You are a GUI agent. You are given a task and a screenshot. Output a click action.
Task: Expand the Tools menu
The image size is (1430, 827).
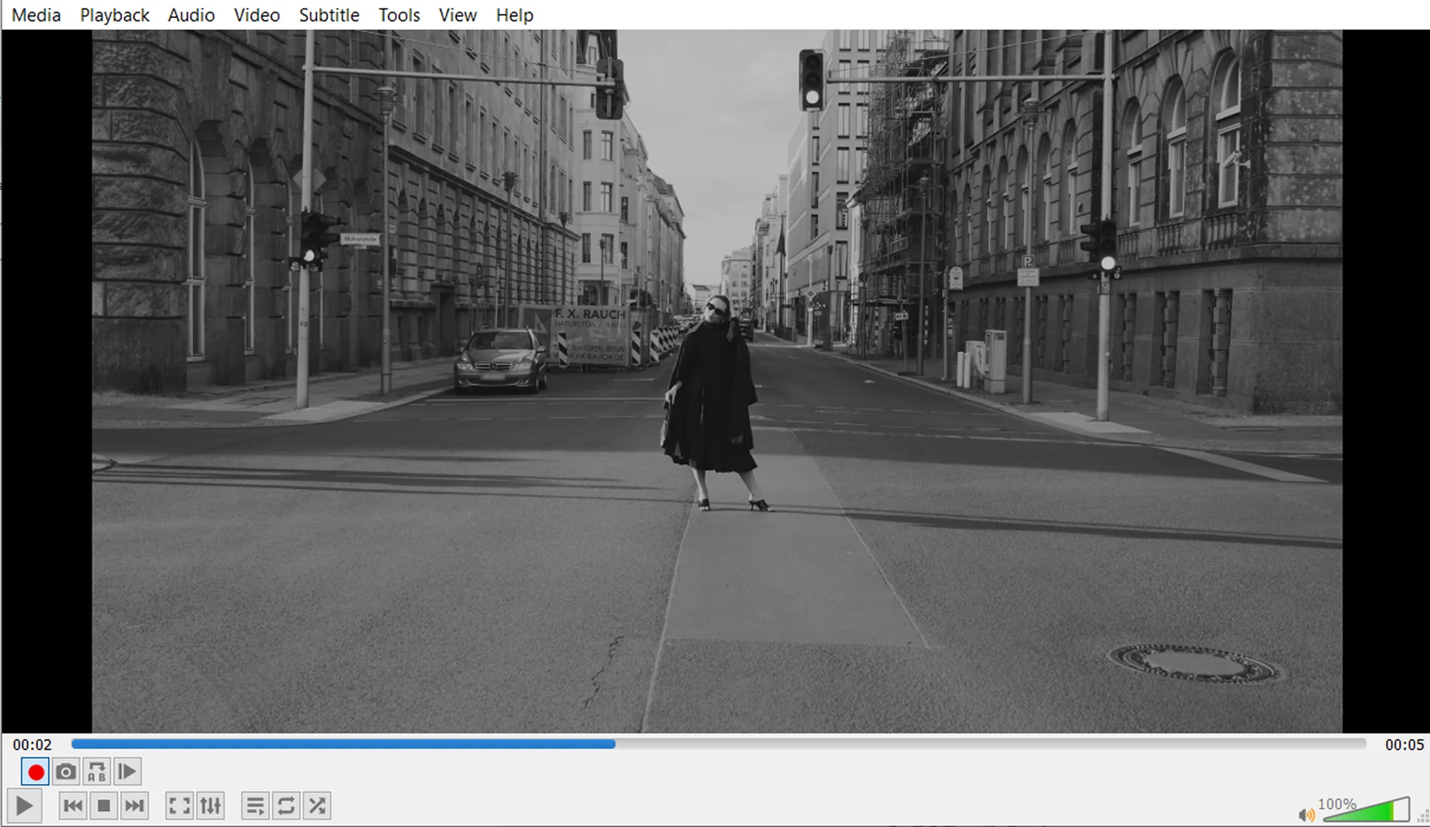(399, 15)
